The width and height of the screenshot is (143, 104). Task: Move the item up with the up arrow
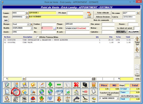(137, 39)
